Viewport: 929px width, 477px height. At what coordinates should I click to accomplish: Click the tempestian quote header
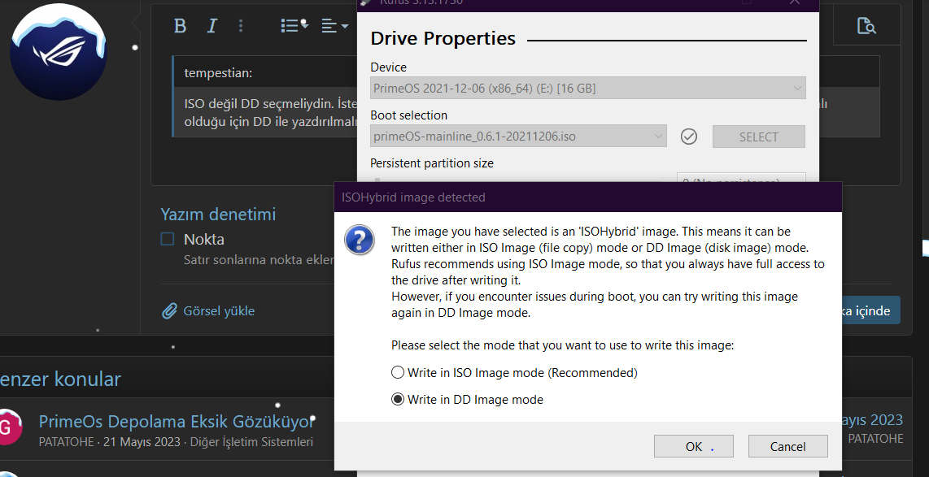tap(218, 73)
